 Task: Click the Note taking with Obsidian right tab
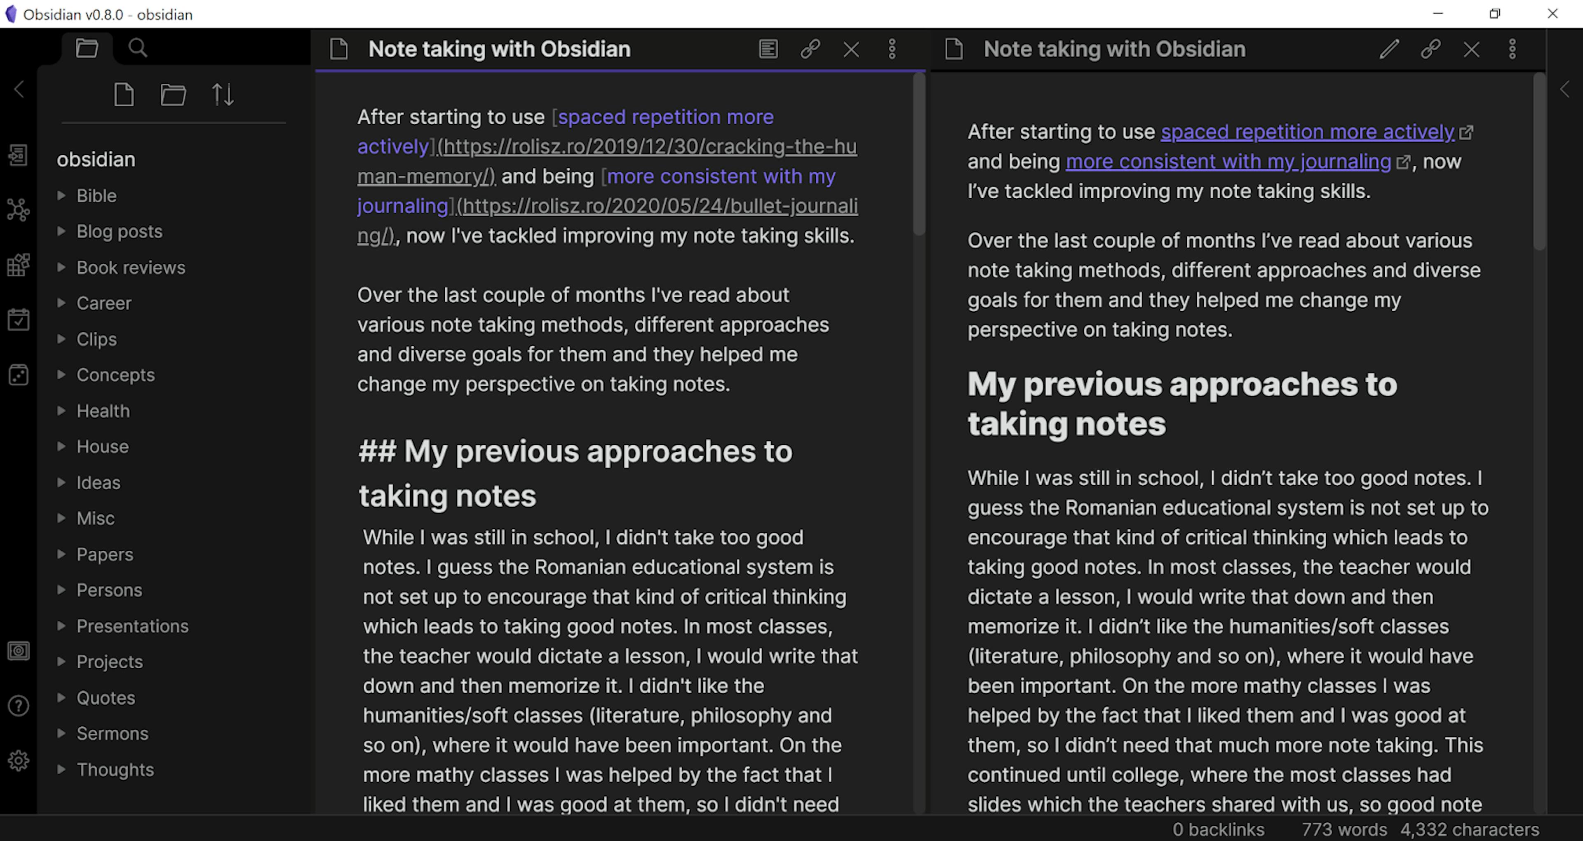pos(1114,48)
